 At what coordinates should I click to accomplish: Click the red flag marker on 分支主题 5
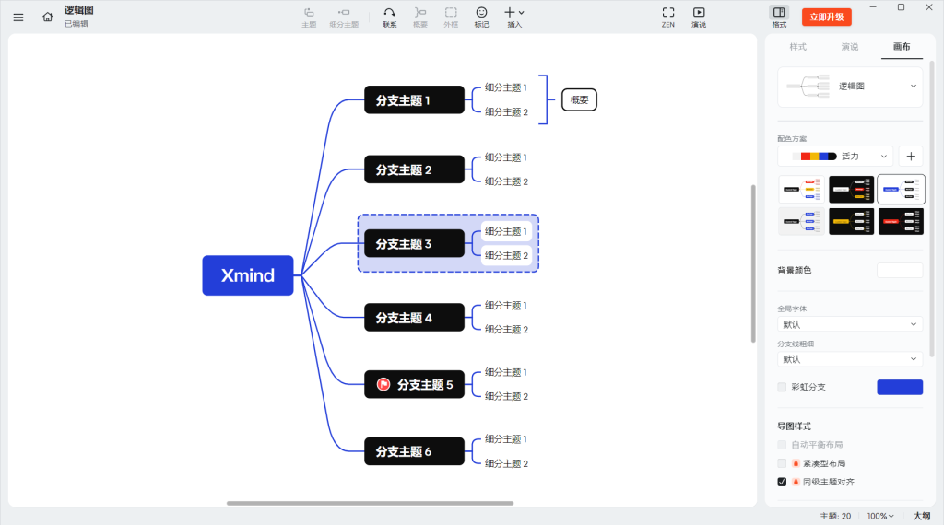383,384
